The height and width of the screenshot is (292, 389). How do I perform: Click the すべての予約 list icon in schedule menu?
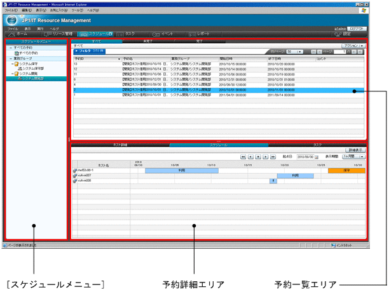17,53
